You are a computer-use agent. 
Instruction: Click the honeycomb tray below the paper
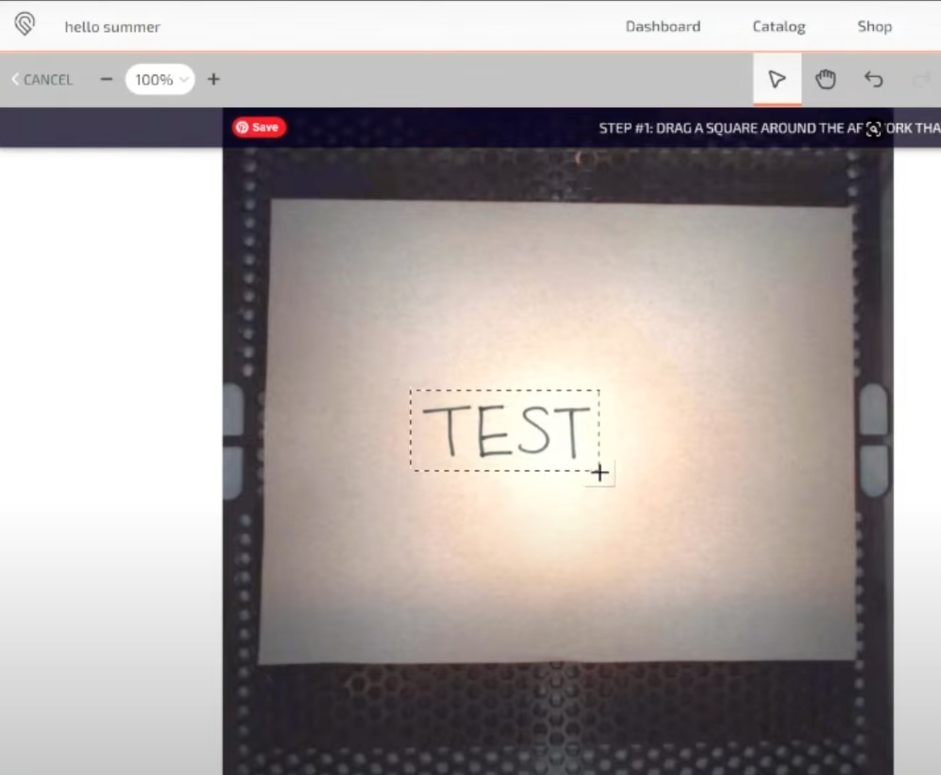tap(551, 711)
